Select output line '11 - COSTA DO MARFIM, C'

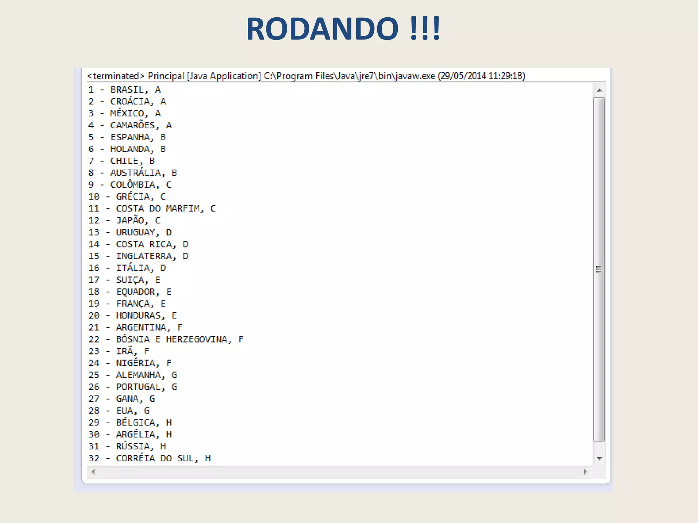pyautogui.click(x=152, y=208)
